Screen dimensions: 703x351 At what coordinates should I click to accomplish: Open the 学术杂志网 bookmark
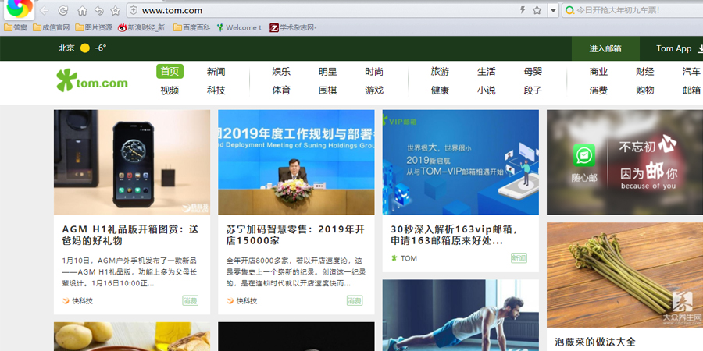293,27
